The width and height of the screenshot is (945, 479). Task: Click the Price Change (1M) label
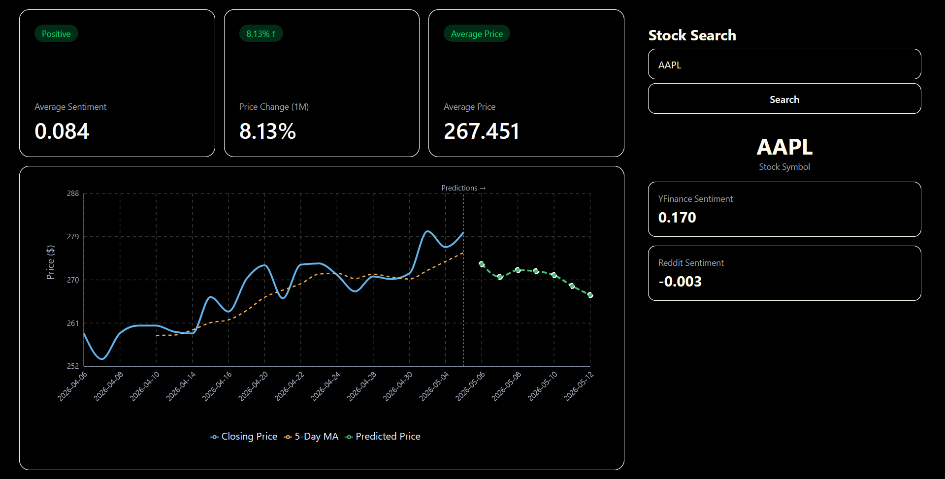coord(274,107)
